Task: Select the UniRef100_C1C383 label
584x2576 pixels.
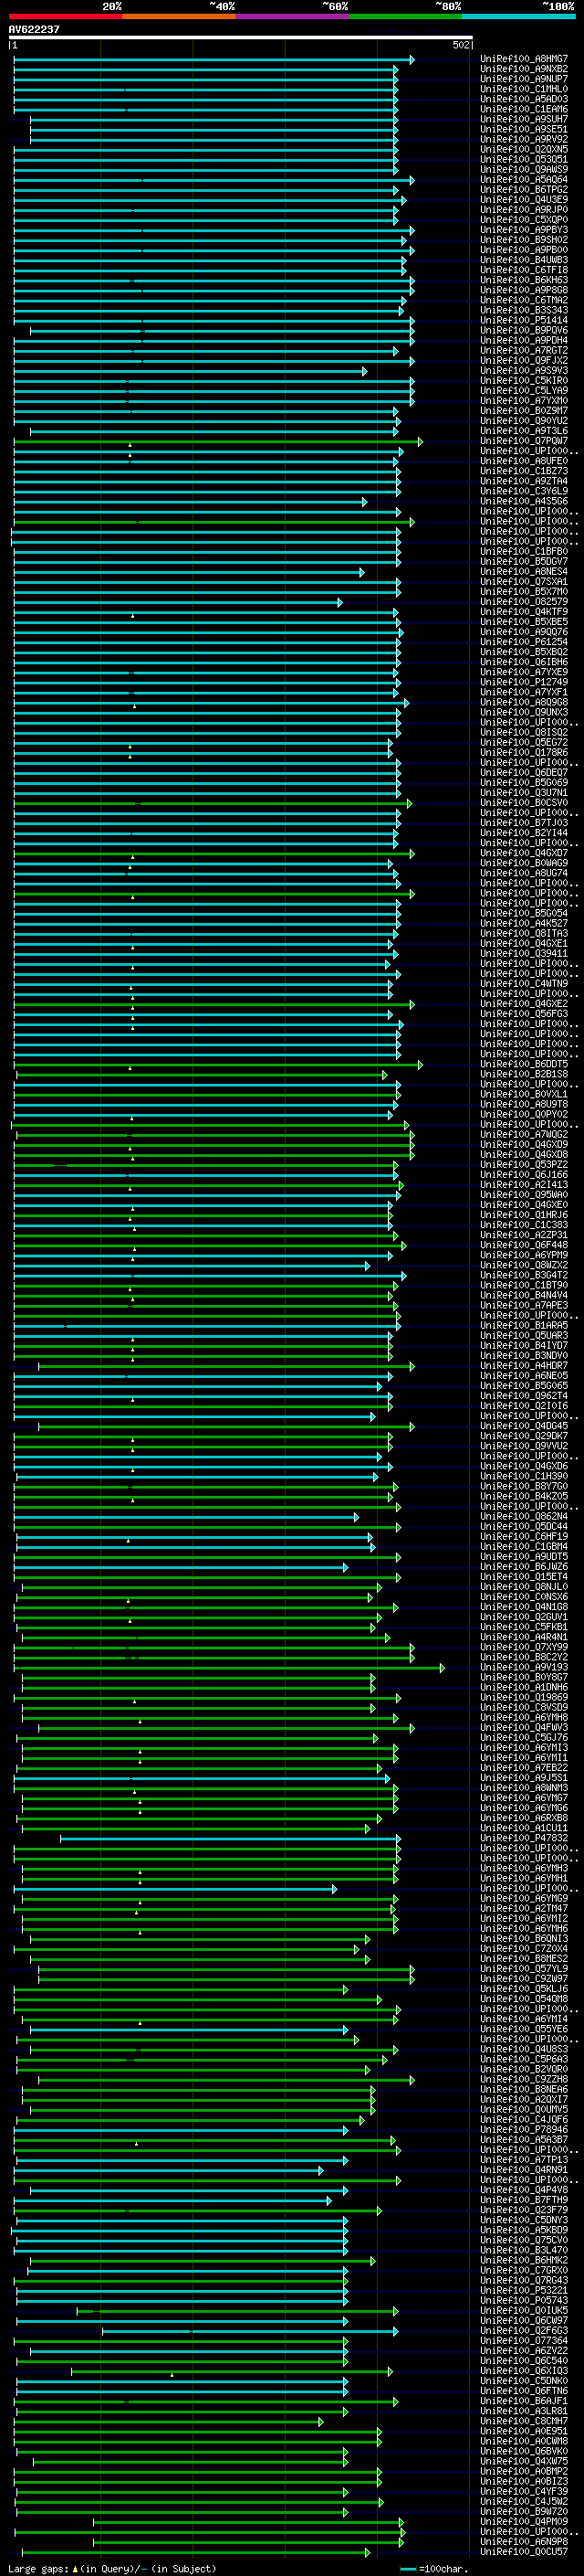Action: point(524,1225)
